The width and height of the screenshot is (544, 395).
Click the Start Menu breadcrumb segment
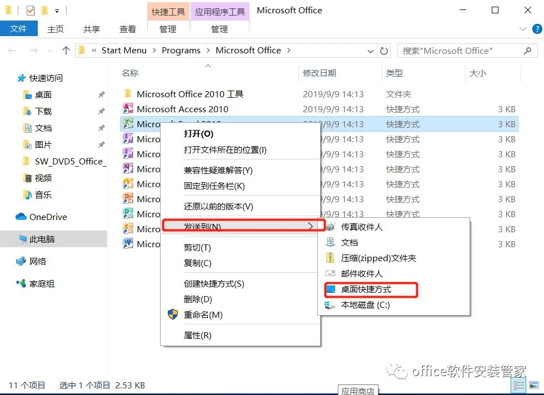pyautogui.click(x=124, y=51)
